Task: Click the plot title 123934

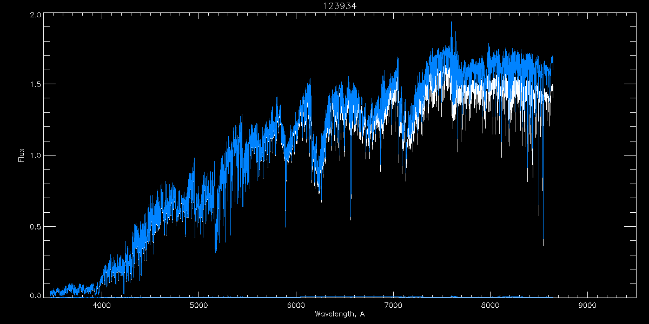Action: point(339,6)
